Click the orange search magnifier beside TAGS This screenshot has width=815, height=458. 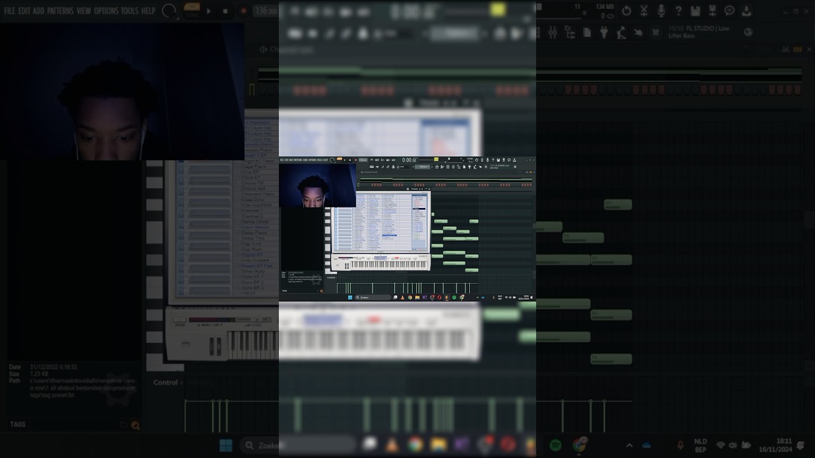[x=135, y=426]
